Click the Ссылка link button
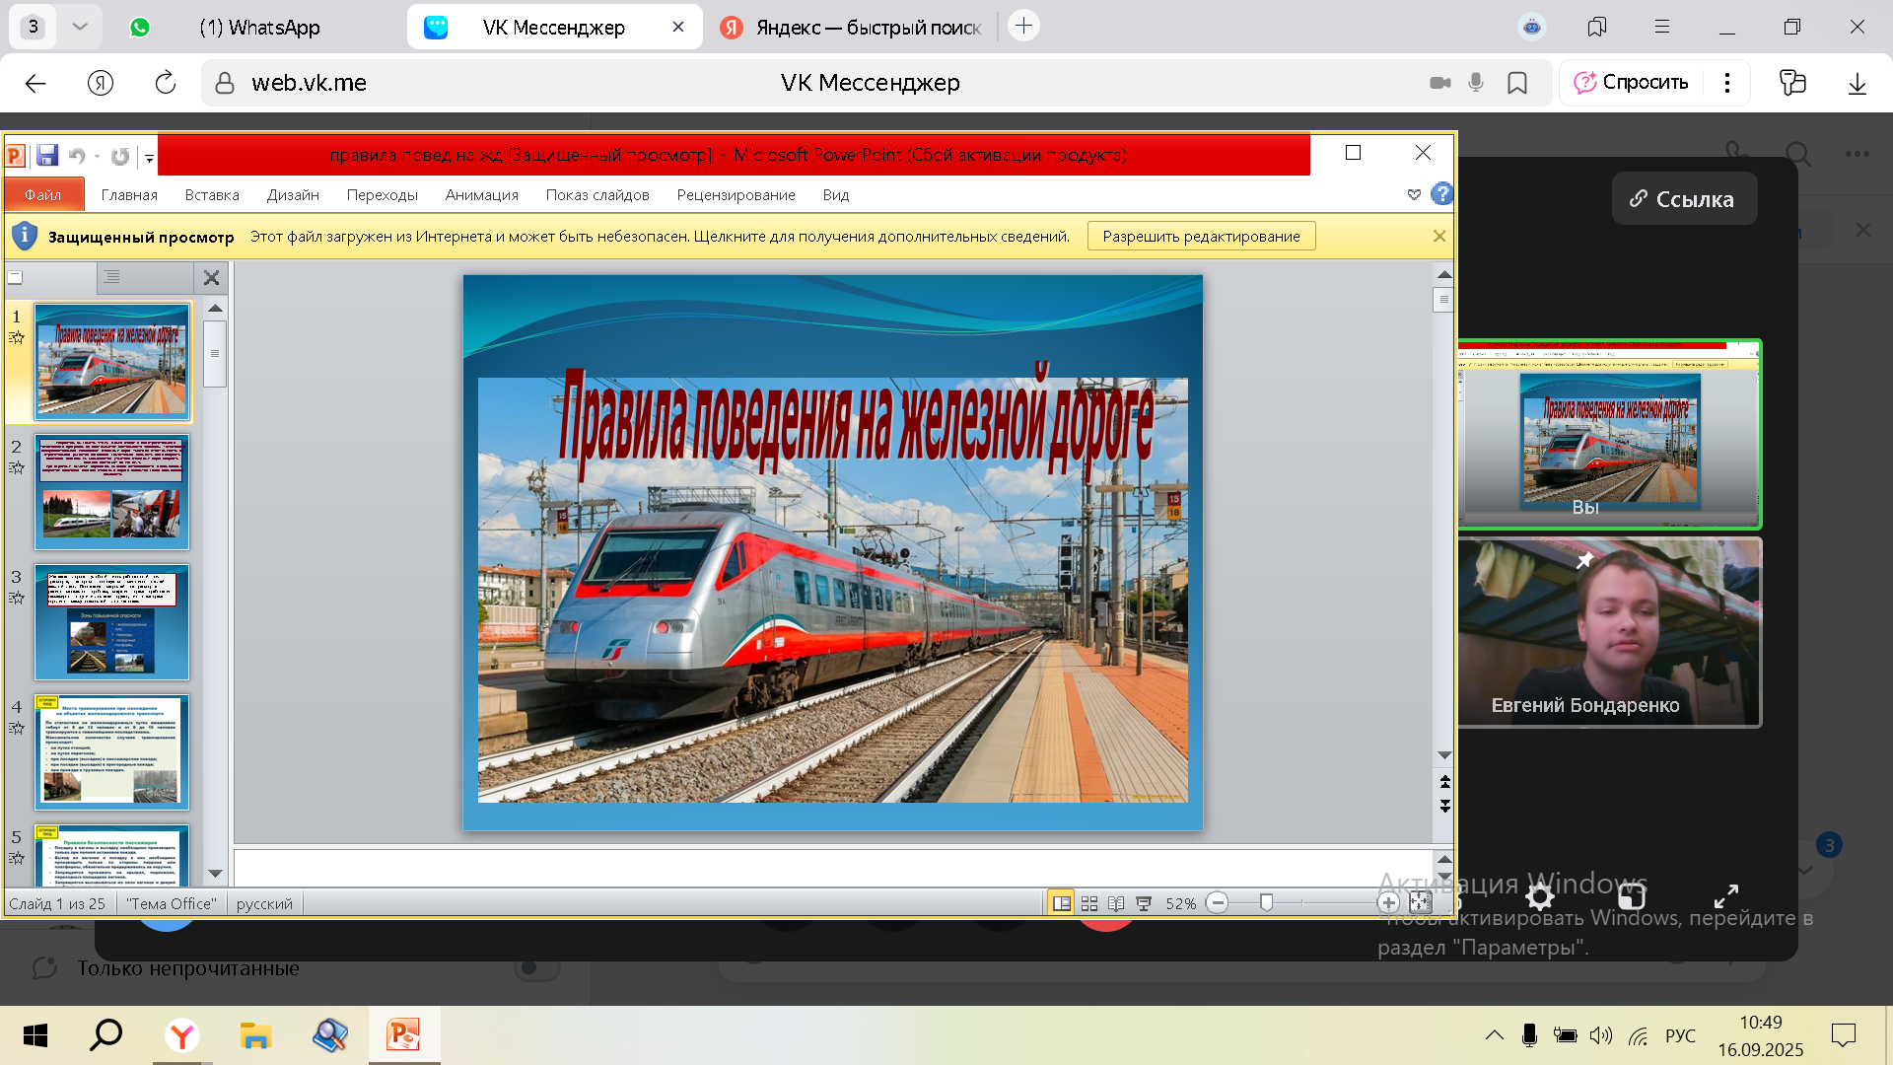Image resolution: width=1893 pixels, height=1065 pixels. click(1683, 199)
